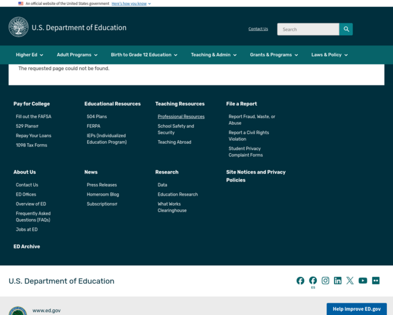The width and height of the screenshot is (393, 315).
Task: Open footer Contact Us link under About Us
Action: (27, 185)
